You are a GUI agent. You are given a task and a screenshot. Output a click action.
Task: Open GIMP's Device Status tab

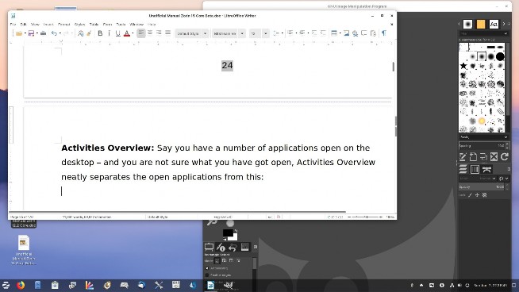click(221, 247)
